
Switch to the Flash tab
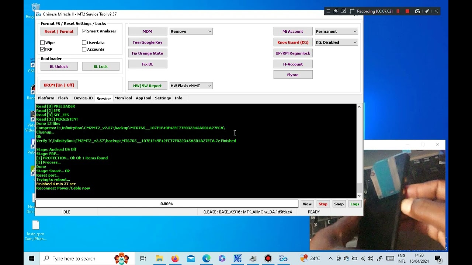[x=63, y=98]
